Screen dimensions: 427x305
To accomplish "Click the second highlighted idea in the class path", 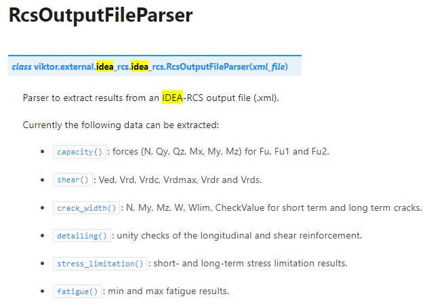I will point(140,66).
